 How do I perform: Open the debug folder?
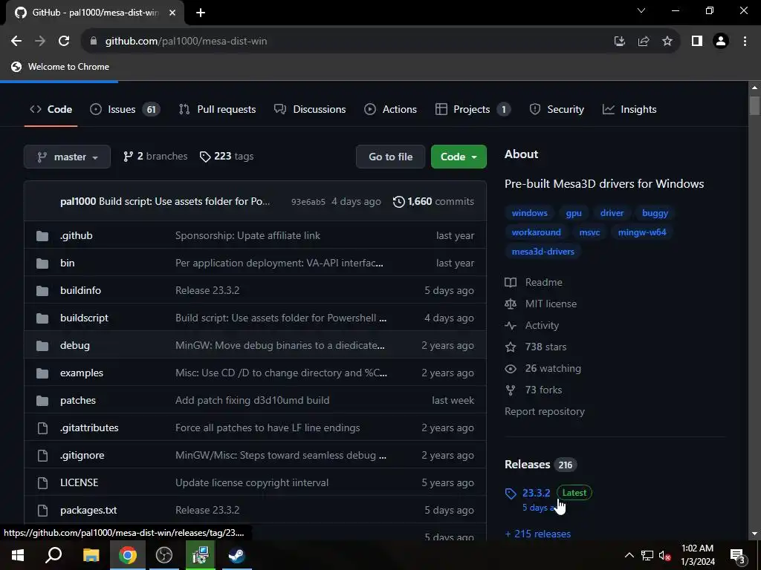click(x=75, y=346)
